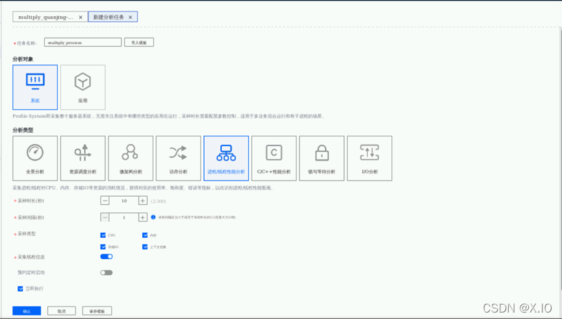
Task: Click the 取消 button
Action: coord(62,311)
